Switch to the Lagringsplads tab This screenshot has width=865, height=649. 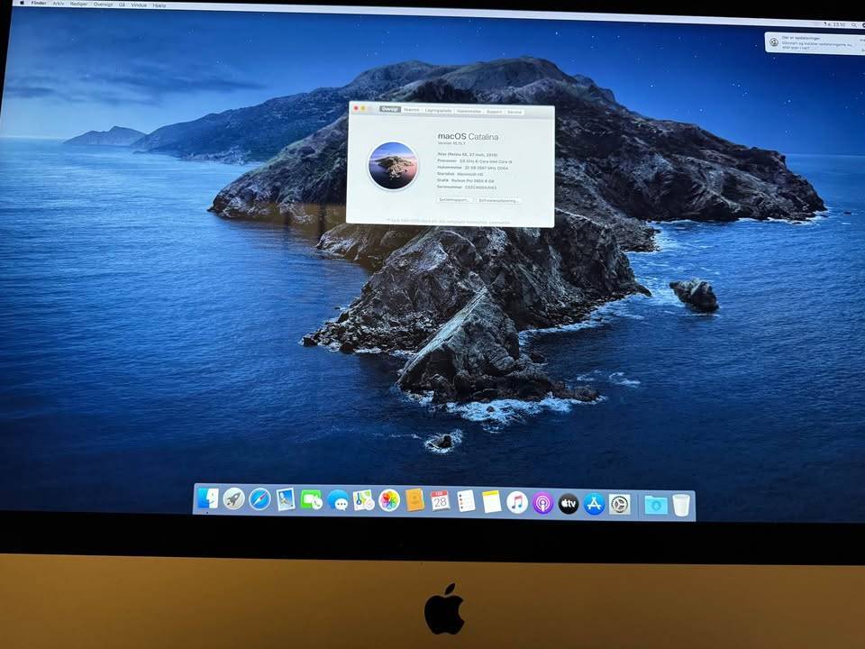tap(439, 110)
